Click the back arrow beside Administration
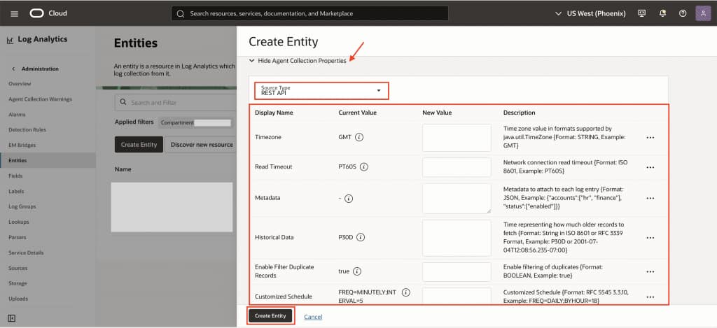The width and height of the screenshot is (717, 328). pyautogui.click(x=13, y=69)
